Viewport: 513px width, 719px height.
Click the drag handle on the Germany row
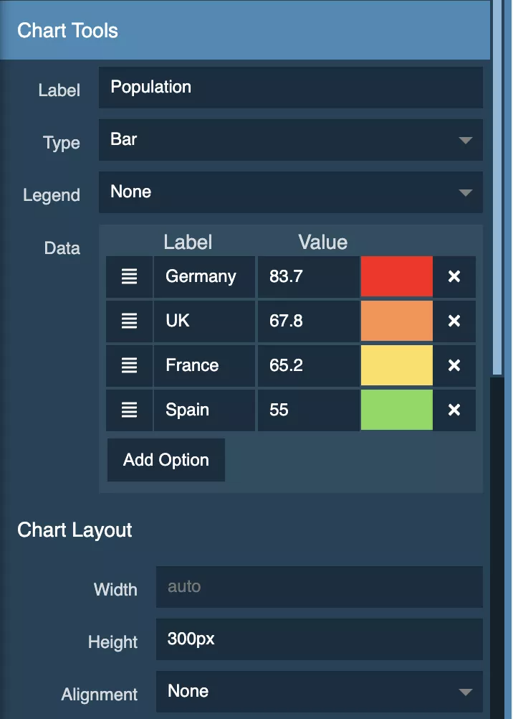click(129, 276)
